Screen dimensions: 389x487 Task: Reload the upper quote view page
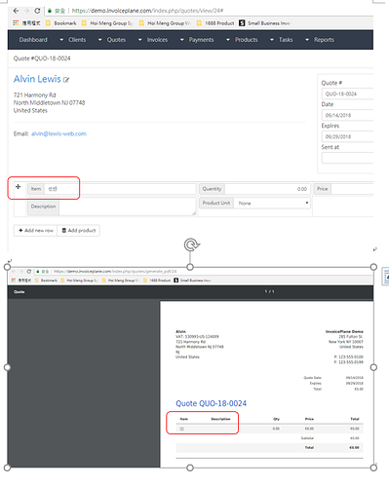[37, 11]
